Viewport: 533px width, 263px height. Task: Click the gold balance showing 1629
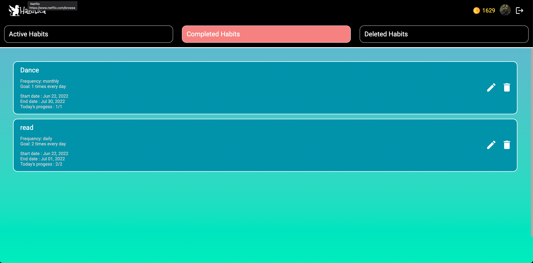[x=489, y=10]
